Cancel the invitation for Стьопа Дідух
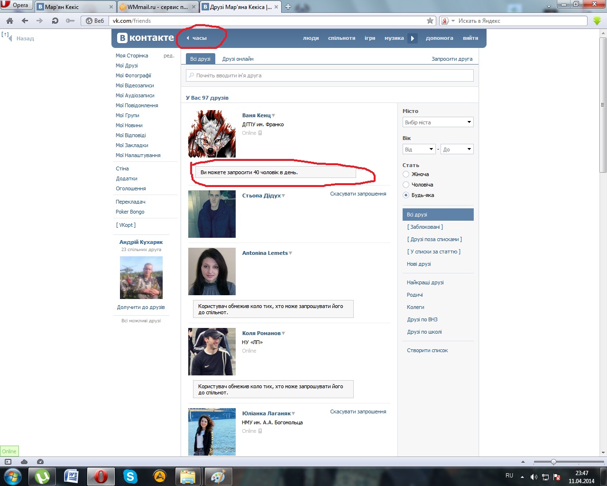Image resolution: width=607 pixels, height=486 pixels. pyautogui.click(x=358, y=194)
